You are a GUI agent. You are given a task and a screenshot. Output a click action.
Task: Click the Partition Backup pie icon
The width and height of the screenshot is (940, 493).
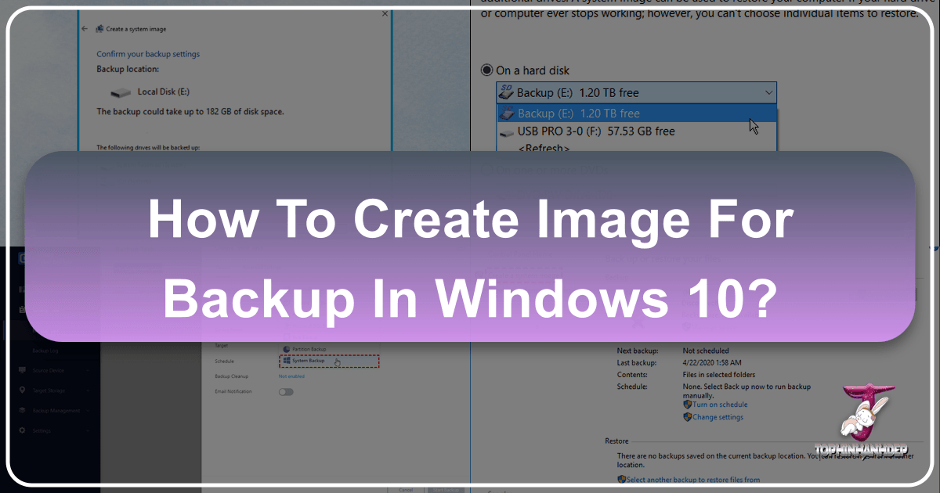286,348
